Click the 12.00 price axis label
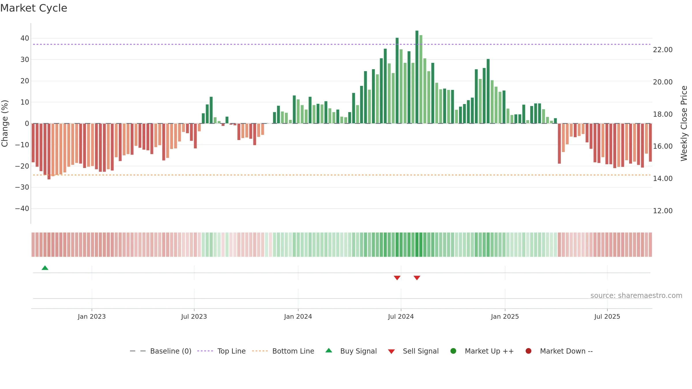The image size is (692, 389). click(x=663, y=211)
